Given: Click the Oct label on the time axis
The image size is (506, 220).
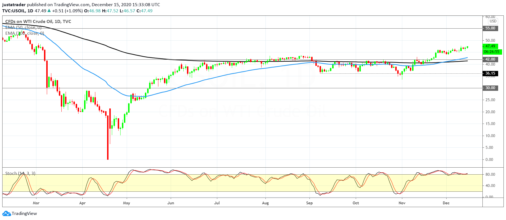Looking at the screenshot, I should tap(356, 203).
